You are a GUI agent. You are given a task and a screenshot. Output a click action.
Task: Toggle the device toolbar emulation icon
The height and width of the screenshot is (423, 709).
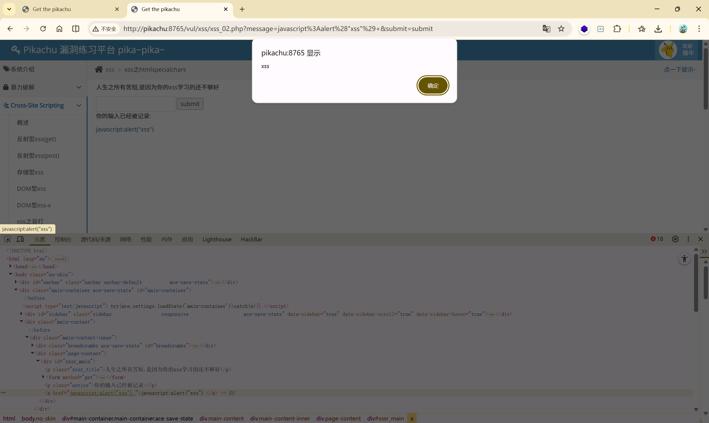tap(20, 239)
